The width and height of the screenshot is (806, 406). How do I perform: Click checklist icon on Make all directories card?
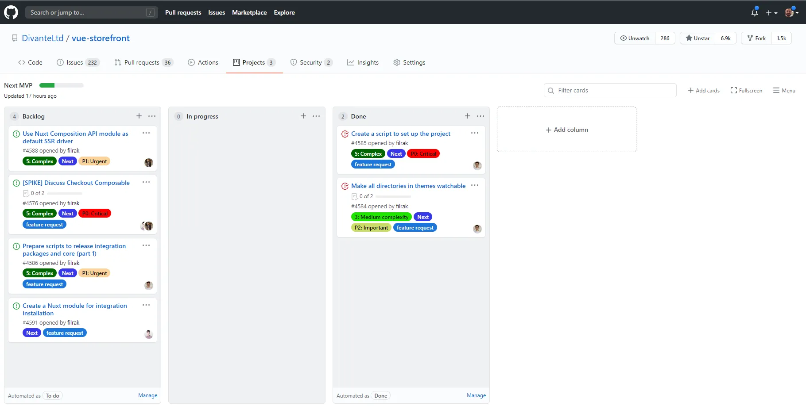(354, 196)
